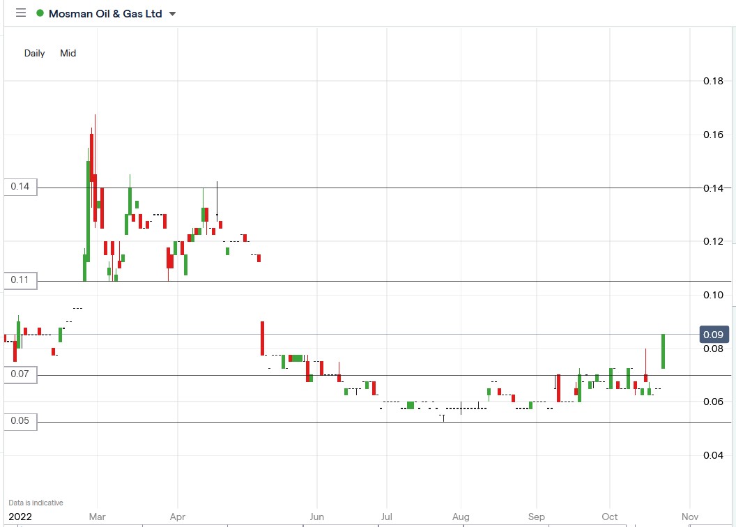Open the hamburger navigation menu

20,12
